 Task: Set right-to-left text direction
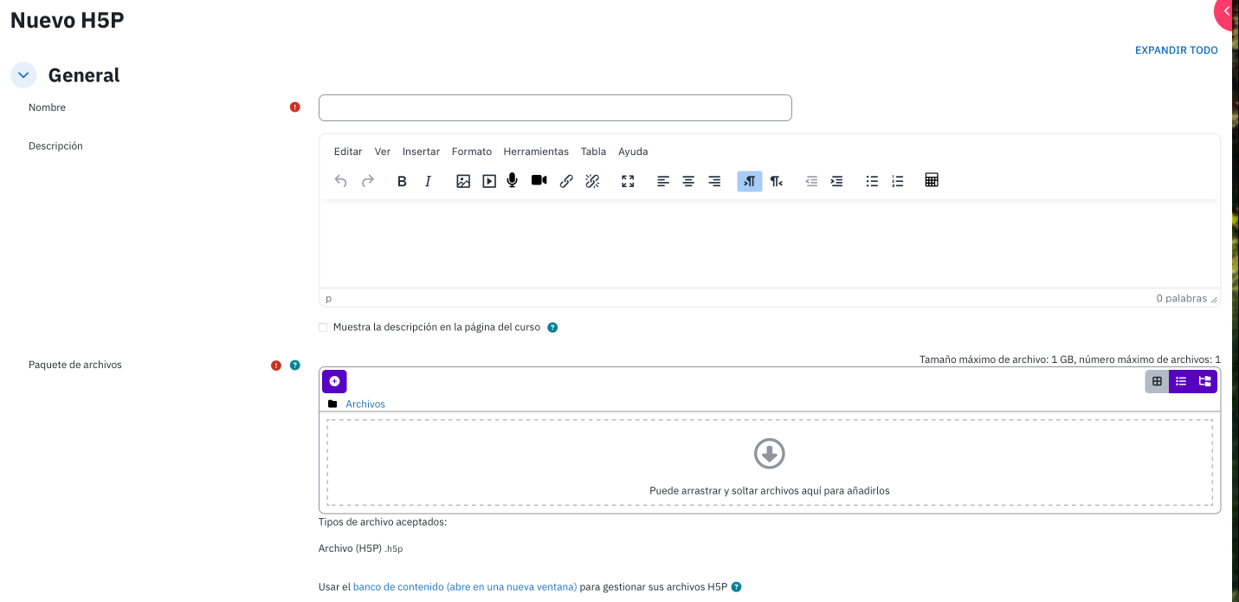click(776, 181)
